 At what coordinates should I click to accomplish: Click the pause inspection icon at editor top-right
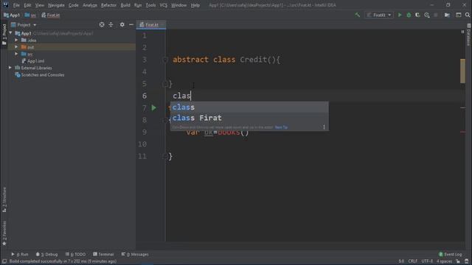[x=462, y=32]
